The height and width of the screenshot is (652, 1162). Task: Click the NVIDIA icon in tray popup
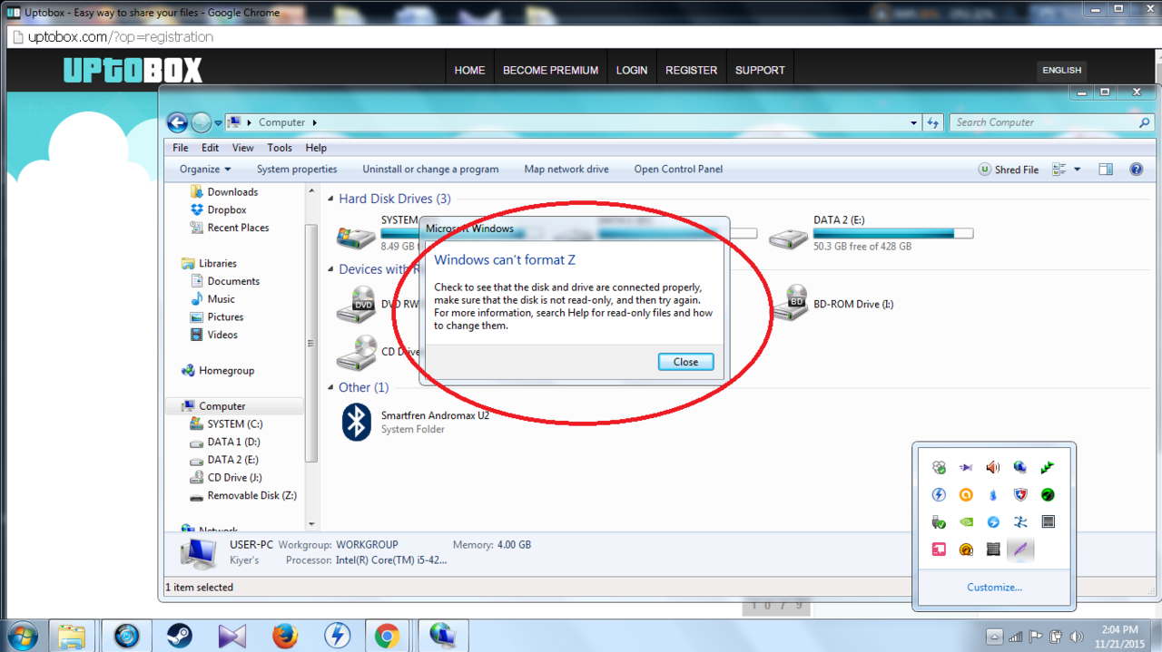pyautogui.click(x=966, y=522)
